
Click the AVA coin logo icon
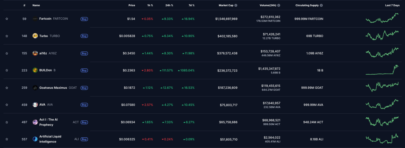[35, 105]
